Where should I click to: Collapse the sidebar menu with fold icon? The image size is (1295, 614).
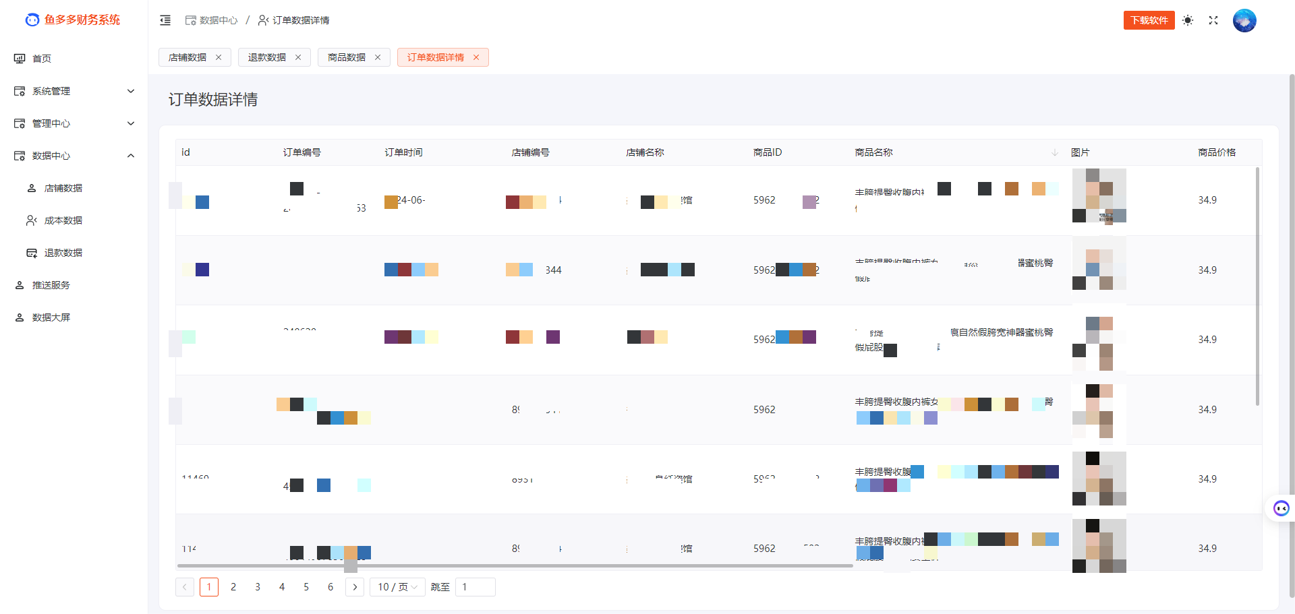pyautogui.click(x=165, y=20)
